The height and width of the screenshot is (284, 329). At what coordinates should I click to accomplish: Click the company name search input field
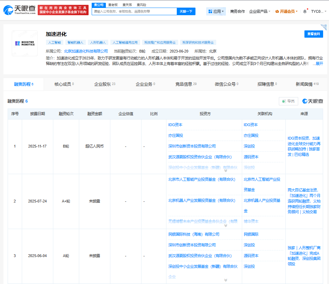click(134, 11)
